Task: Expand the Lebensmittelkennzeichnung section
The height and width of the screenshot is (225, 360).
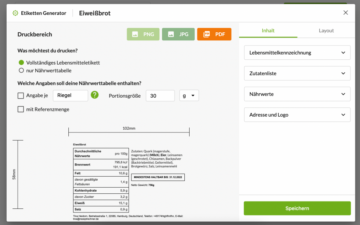Action: pos(297,52)
